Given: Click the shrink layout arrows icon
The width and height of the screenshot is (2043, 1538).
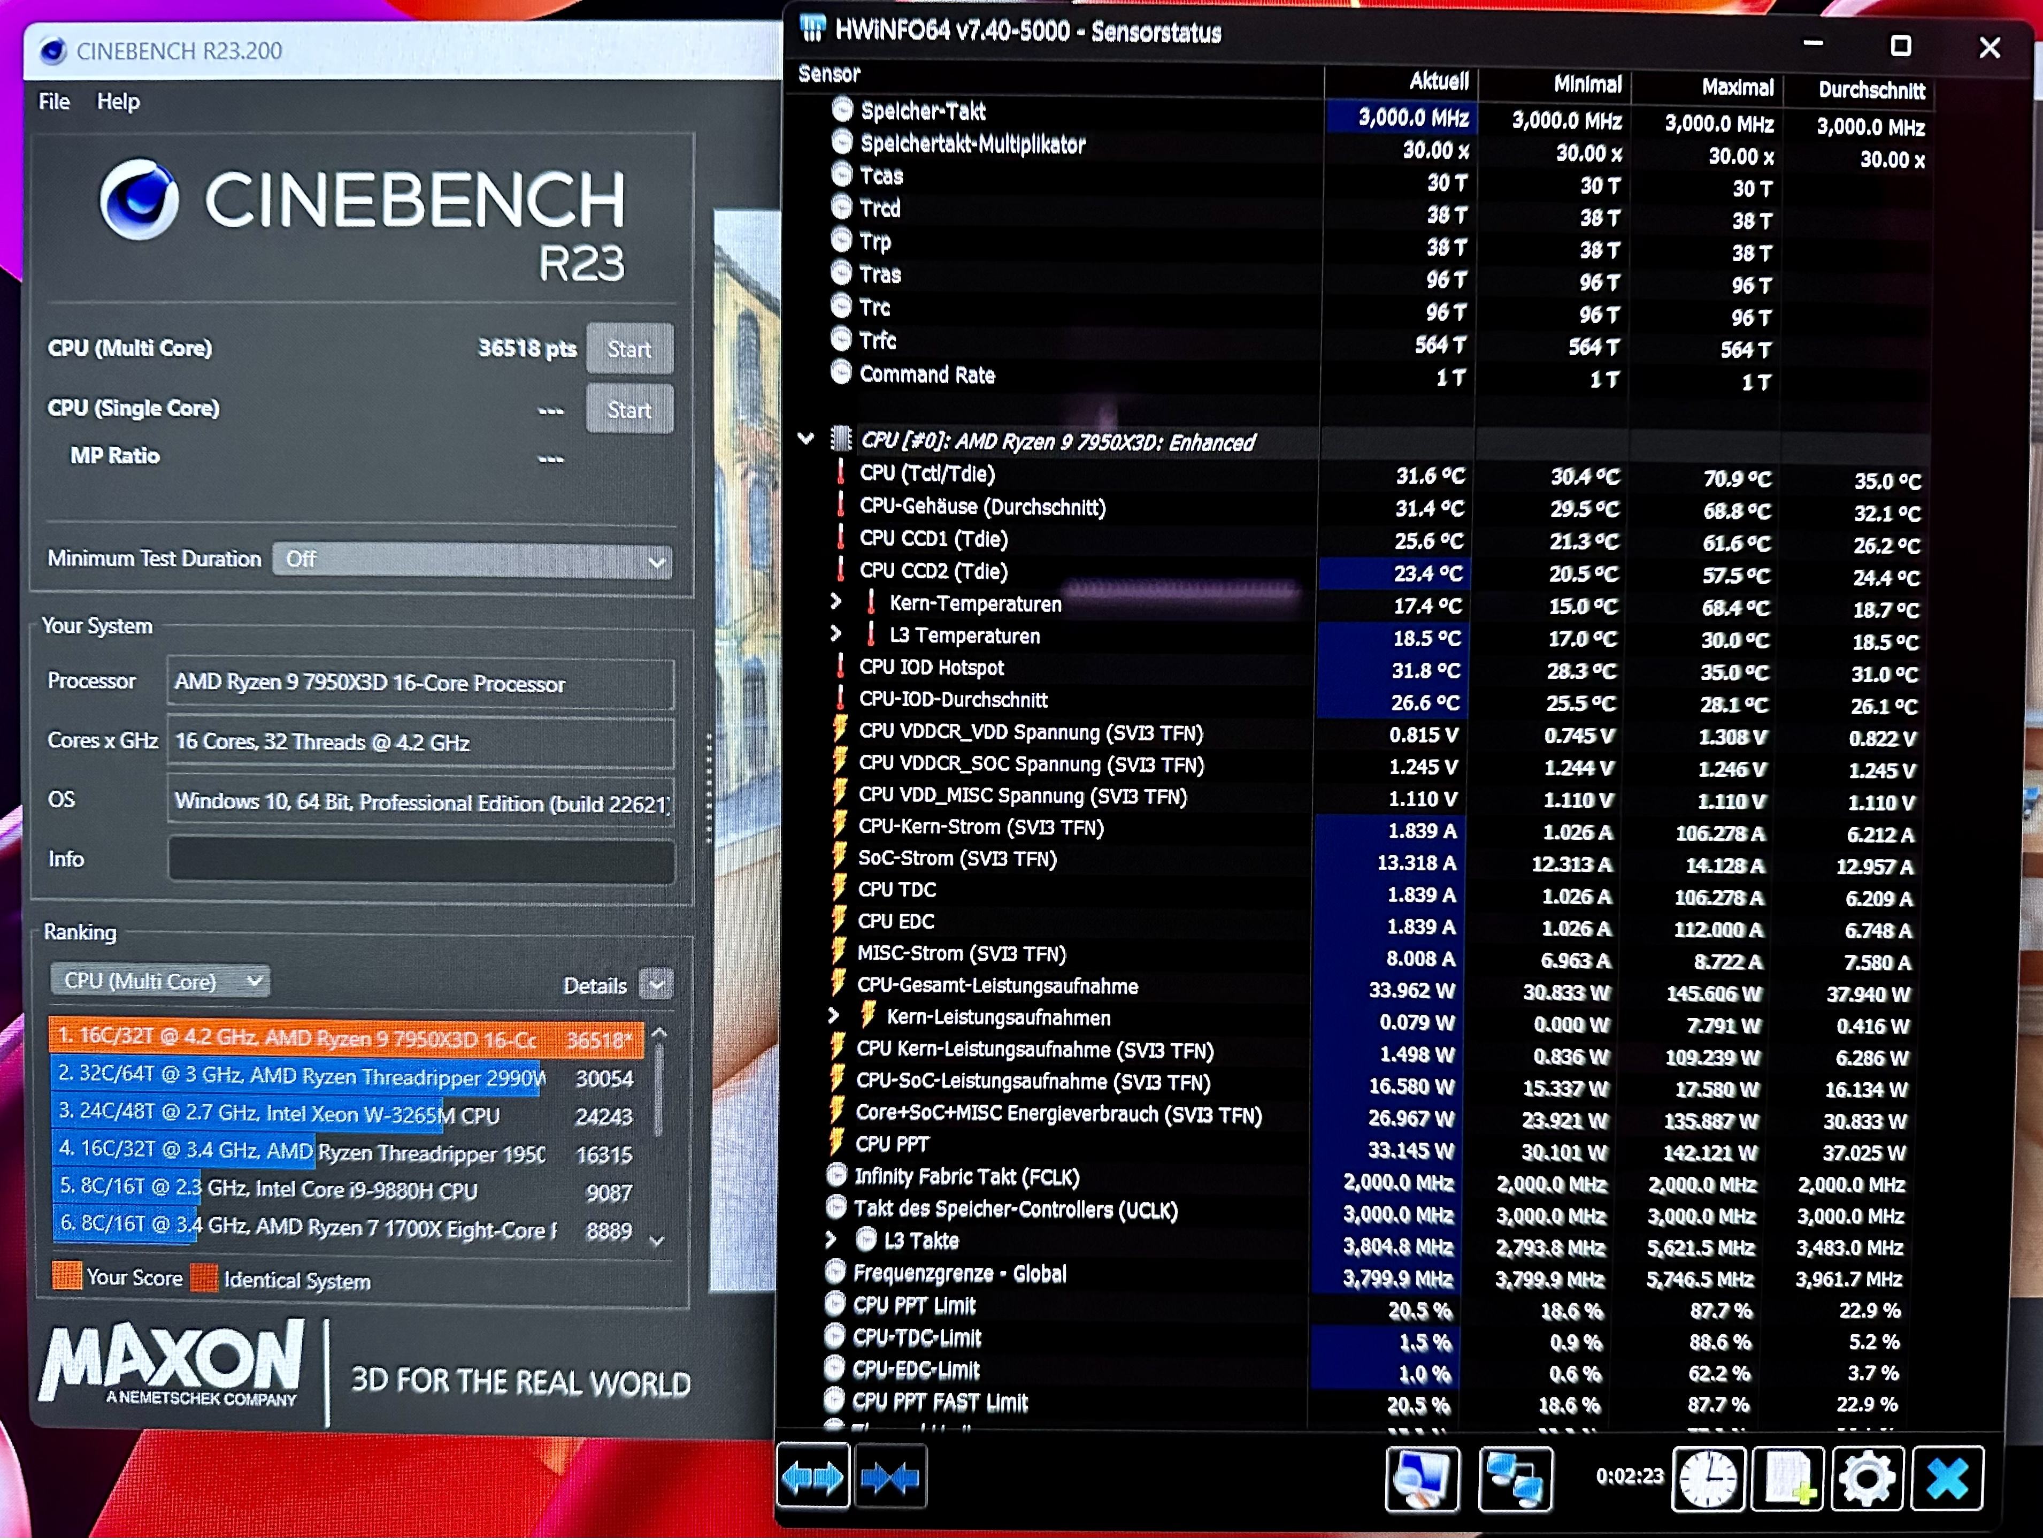Looking at the screenshot, I should (889, 1477).
